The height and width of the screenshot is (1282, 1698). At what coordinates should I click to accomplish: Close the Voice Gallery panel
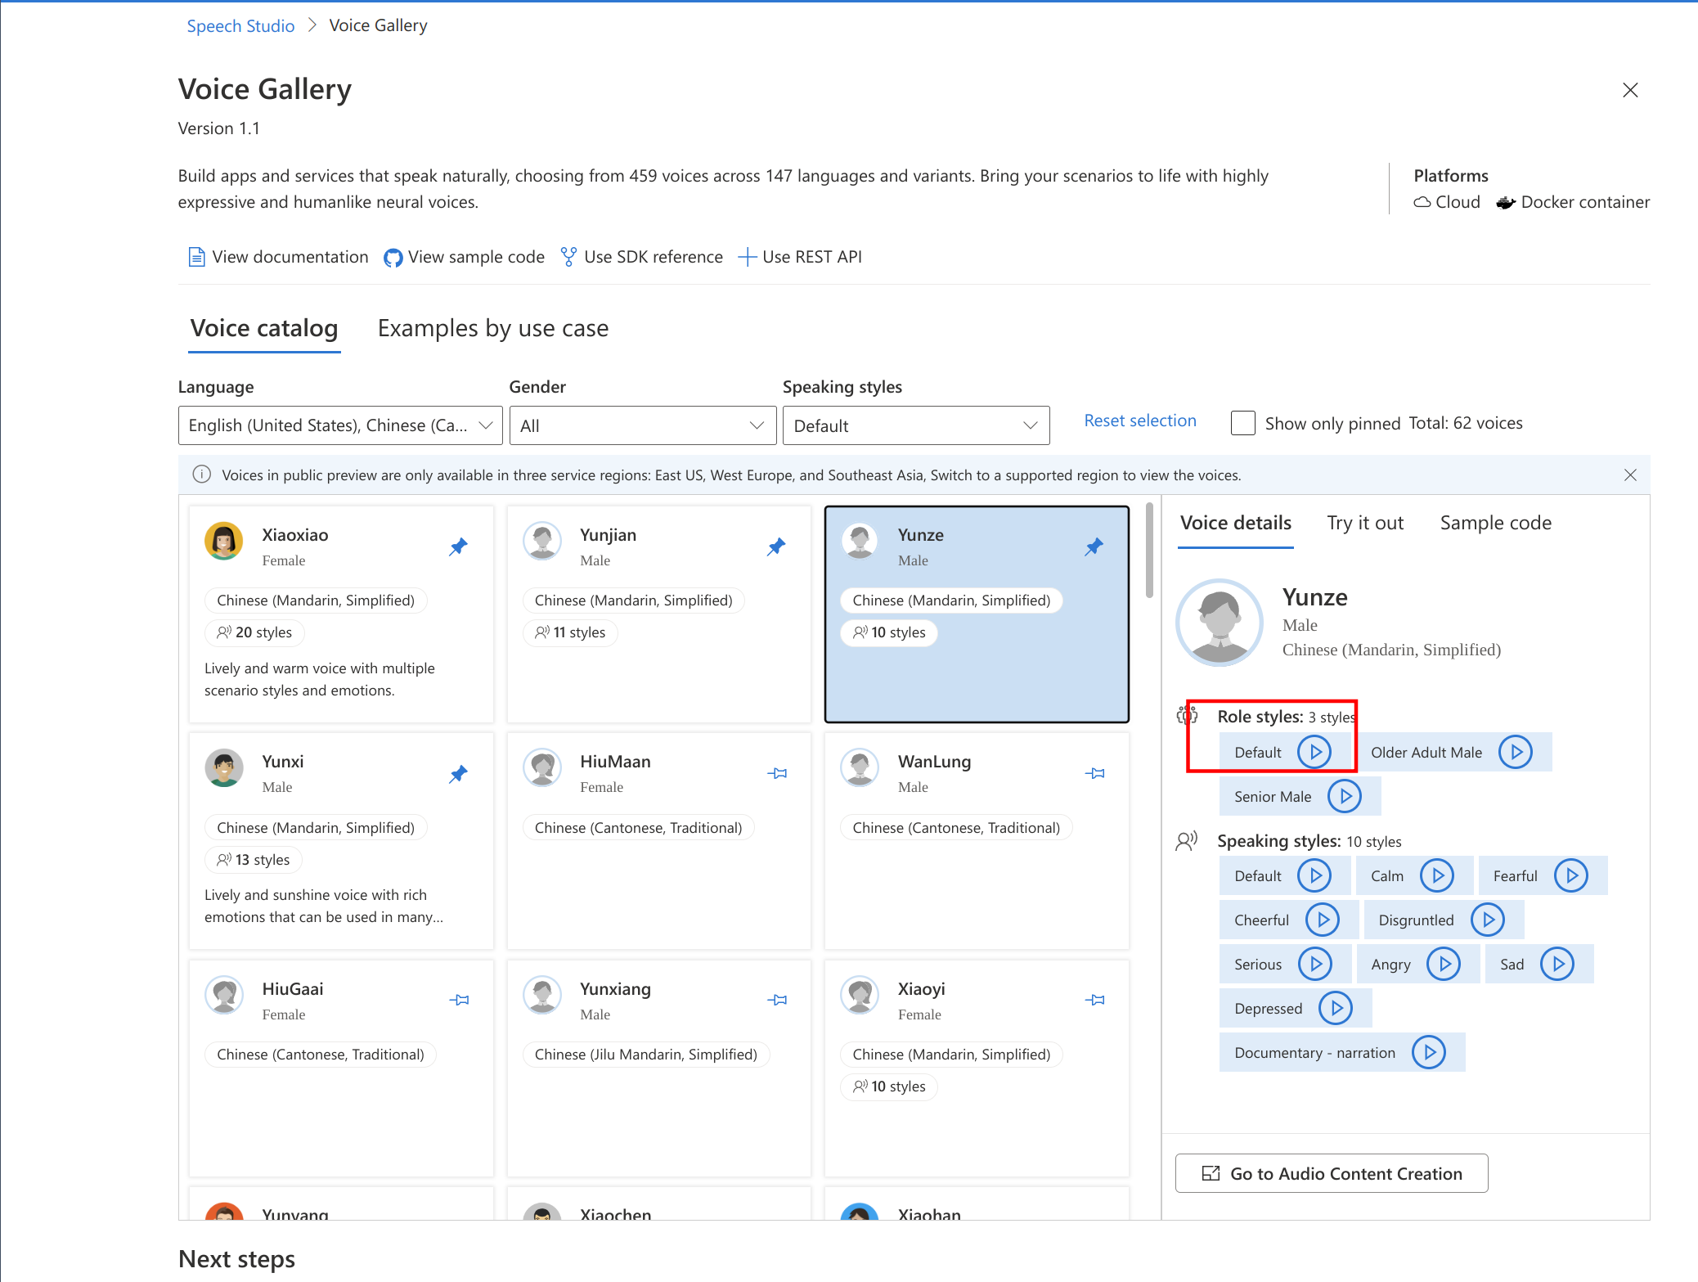(x=1630, y=90)
